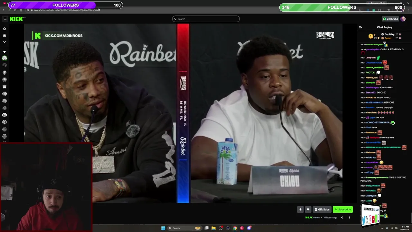Click IHATESHNAGGY's 'NERVOUS' message

click(x=389, y=102)
